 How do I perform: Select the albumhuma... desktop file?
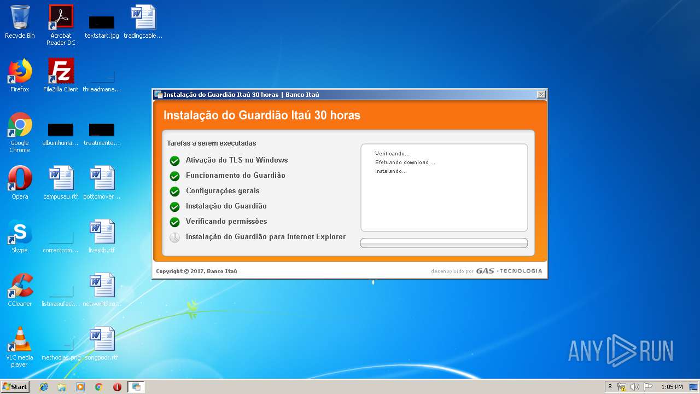tap(61, 135)
